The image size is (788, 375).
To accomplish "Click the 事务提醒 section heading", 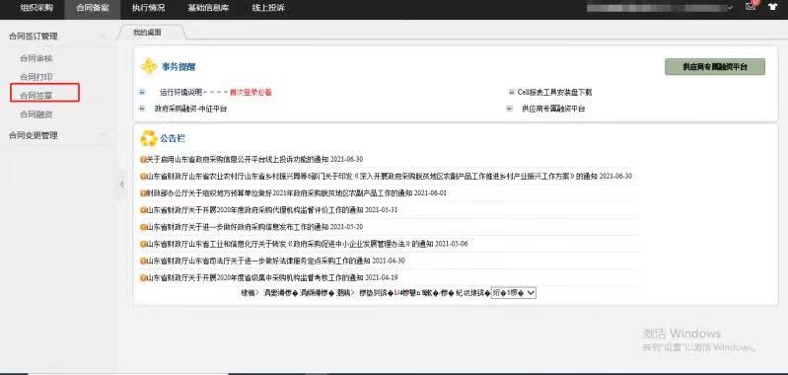I will 179,66.
